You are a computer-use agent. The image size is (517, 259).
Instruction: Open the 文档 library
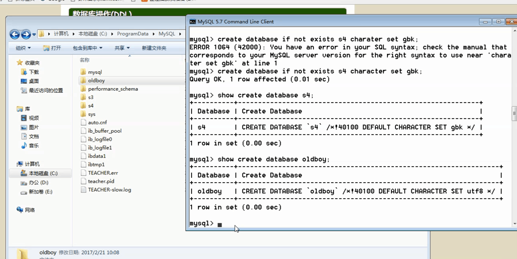[34, 136]
